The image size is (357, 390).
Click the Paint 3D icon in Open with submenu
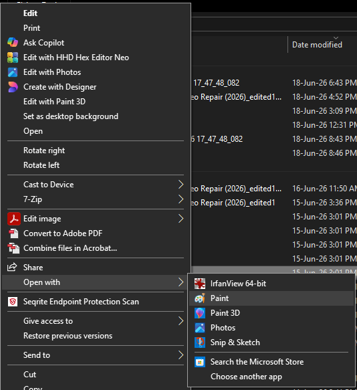point(200,313)
